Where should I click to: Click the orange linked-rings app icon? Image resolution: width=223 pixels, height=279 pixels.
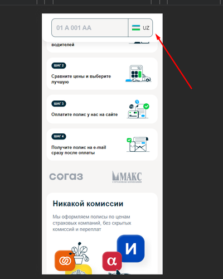click(65, 261)
